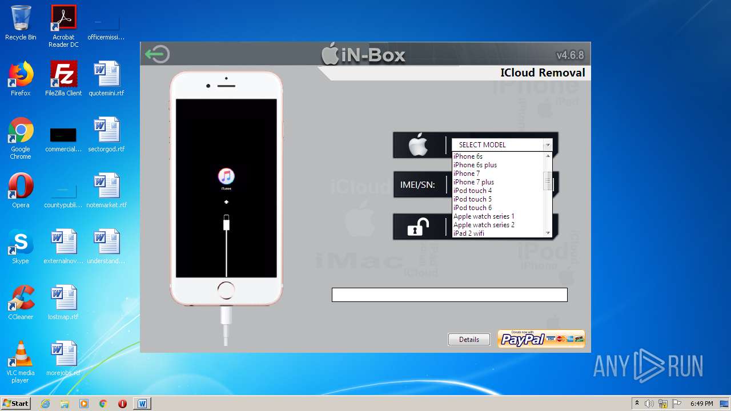This screenshot has height=411, width=731.
Task: Select the Opera desktop shortcut
Action: point(21,191)
